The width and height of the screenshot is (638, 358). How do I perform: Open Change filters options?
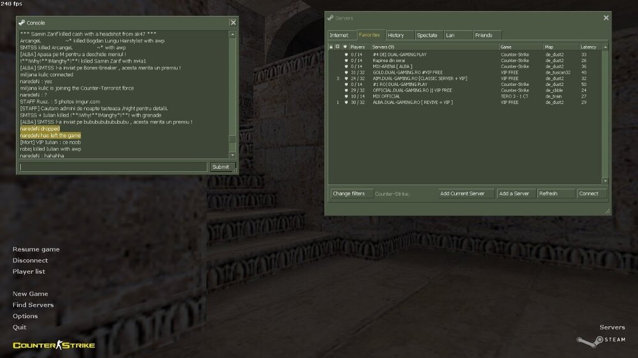[x=349, y=194]
